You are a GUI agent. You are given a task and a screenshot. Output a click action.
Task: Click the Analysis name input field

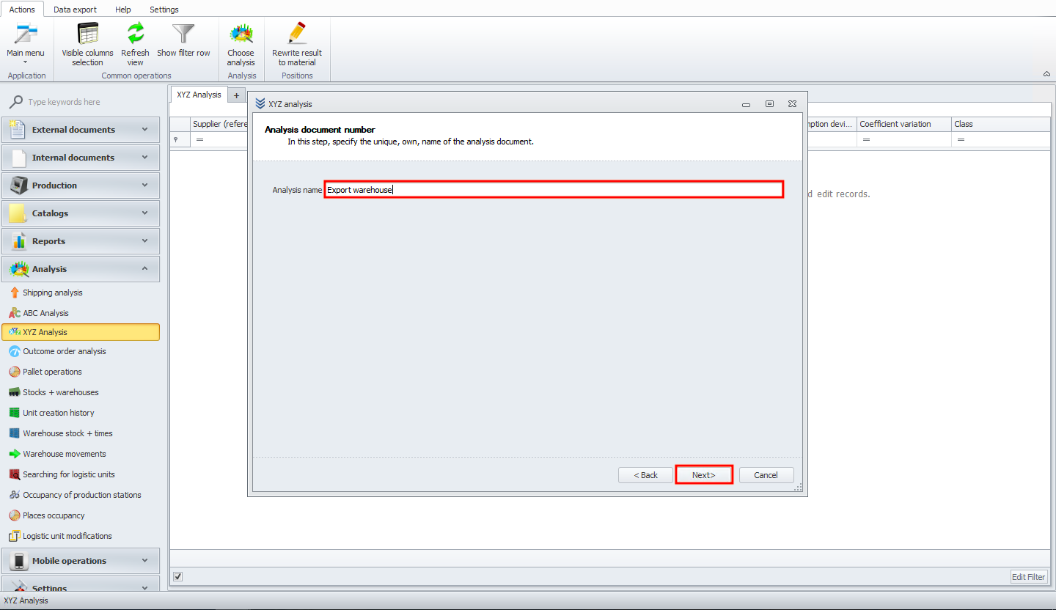coord(554,189)
